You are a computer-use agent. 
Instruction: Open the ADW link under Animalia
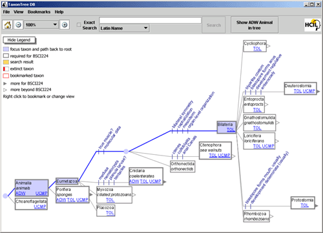21,194
